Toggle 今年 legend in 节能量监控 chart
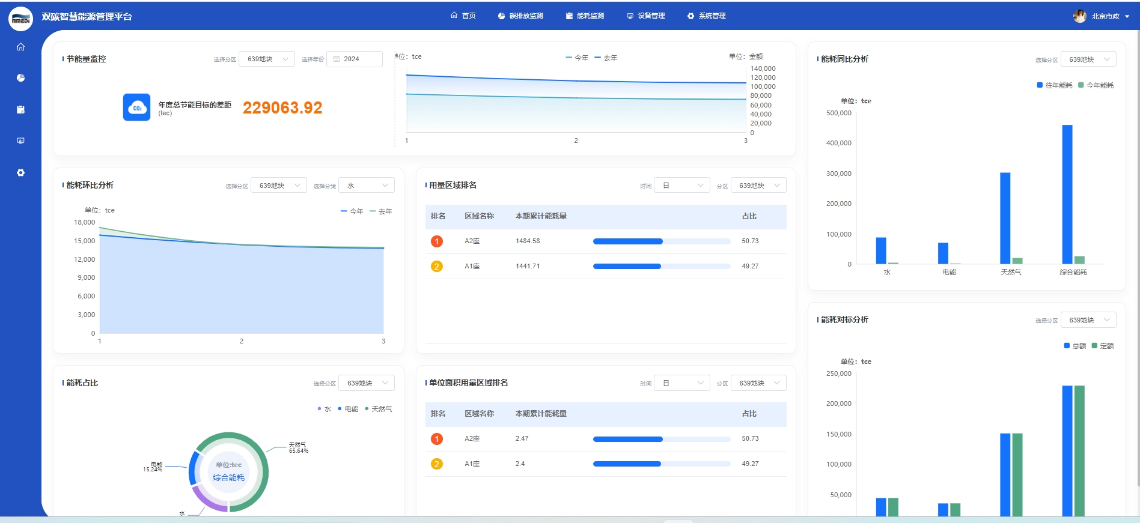The height and width of the screenshot is (523, 1140). point(577,58)
